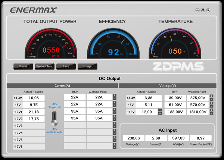Click minus for +12V5 warning point

(x=115, y=141)
